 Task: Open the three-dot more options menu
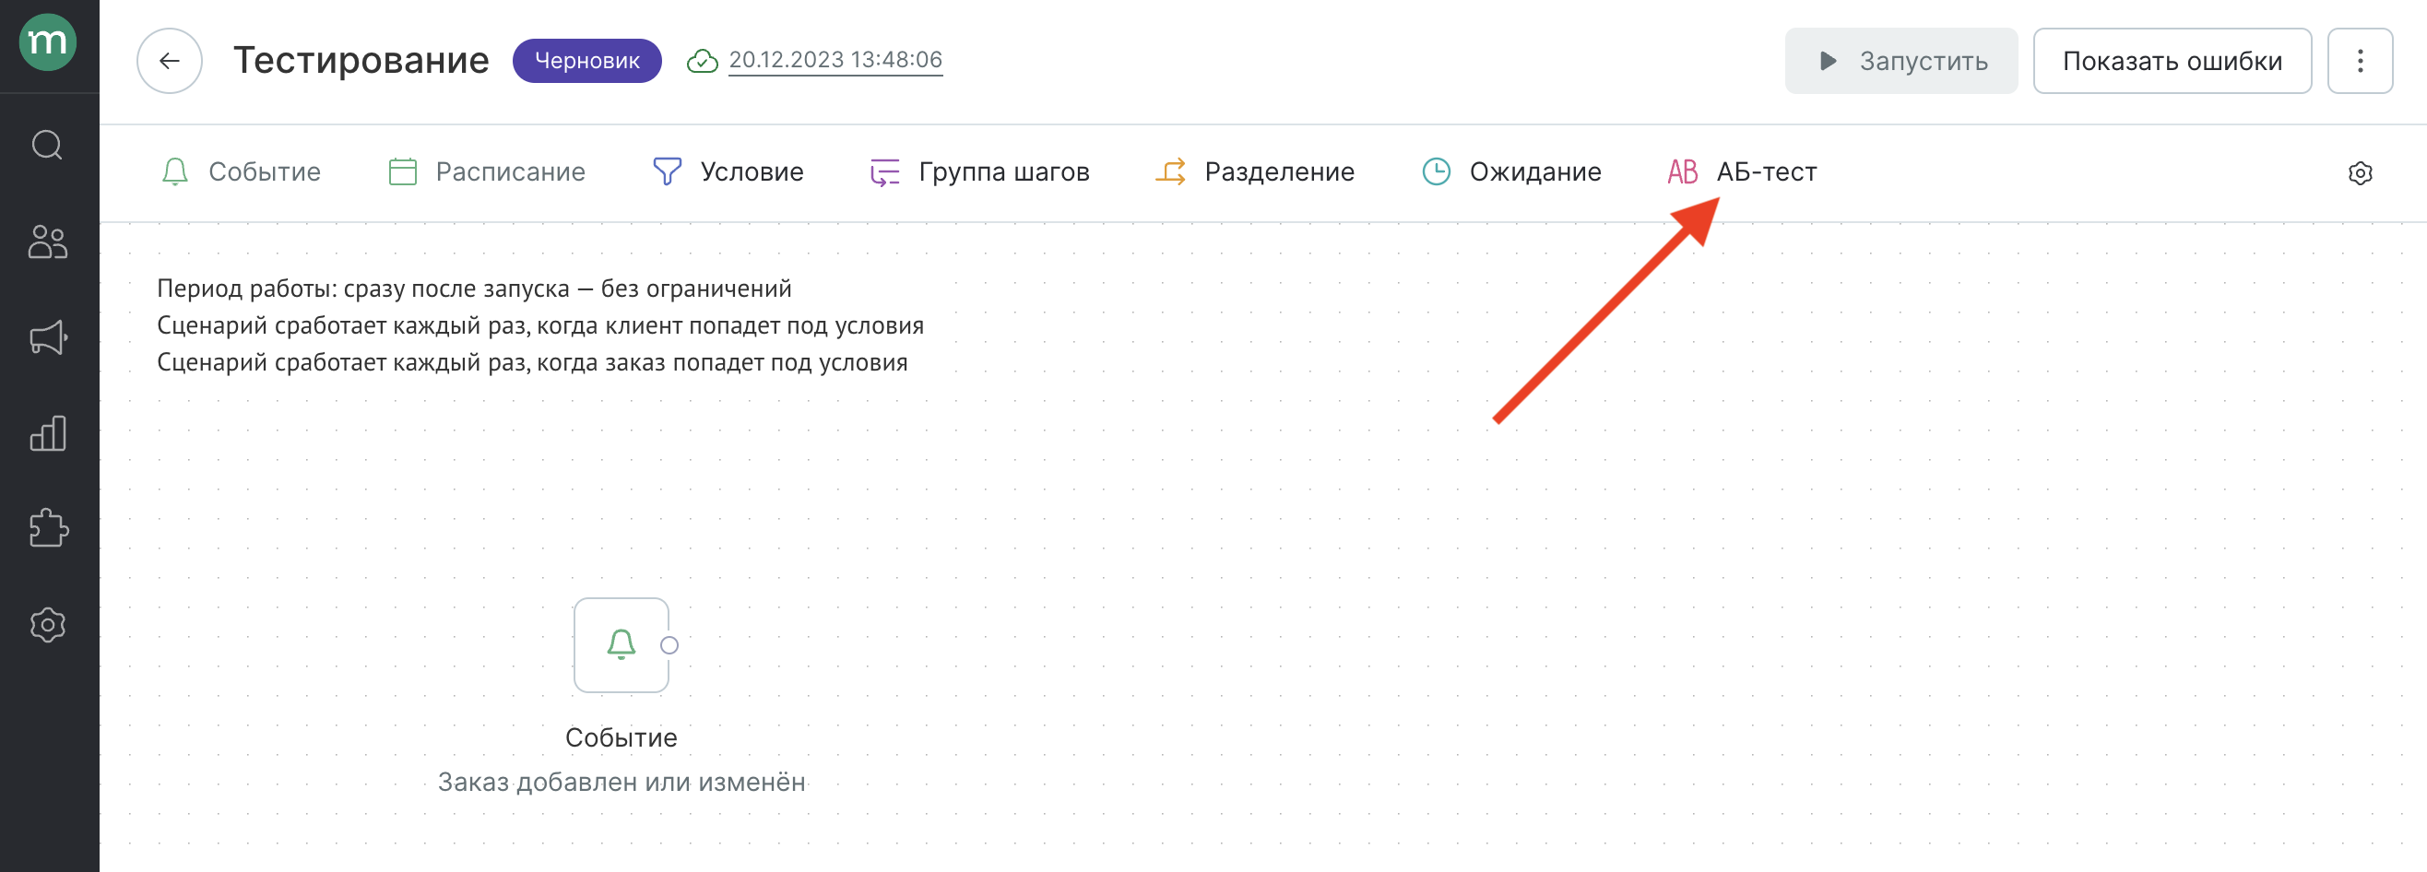[2360, 60]
